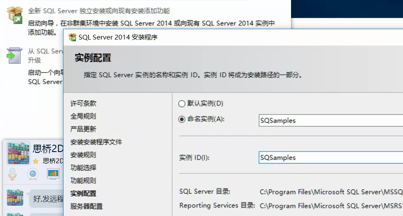The width and height of the screenshot is (403, 216).
Task: Start video call with webcam icon
Action: 33,173
